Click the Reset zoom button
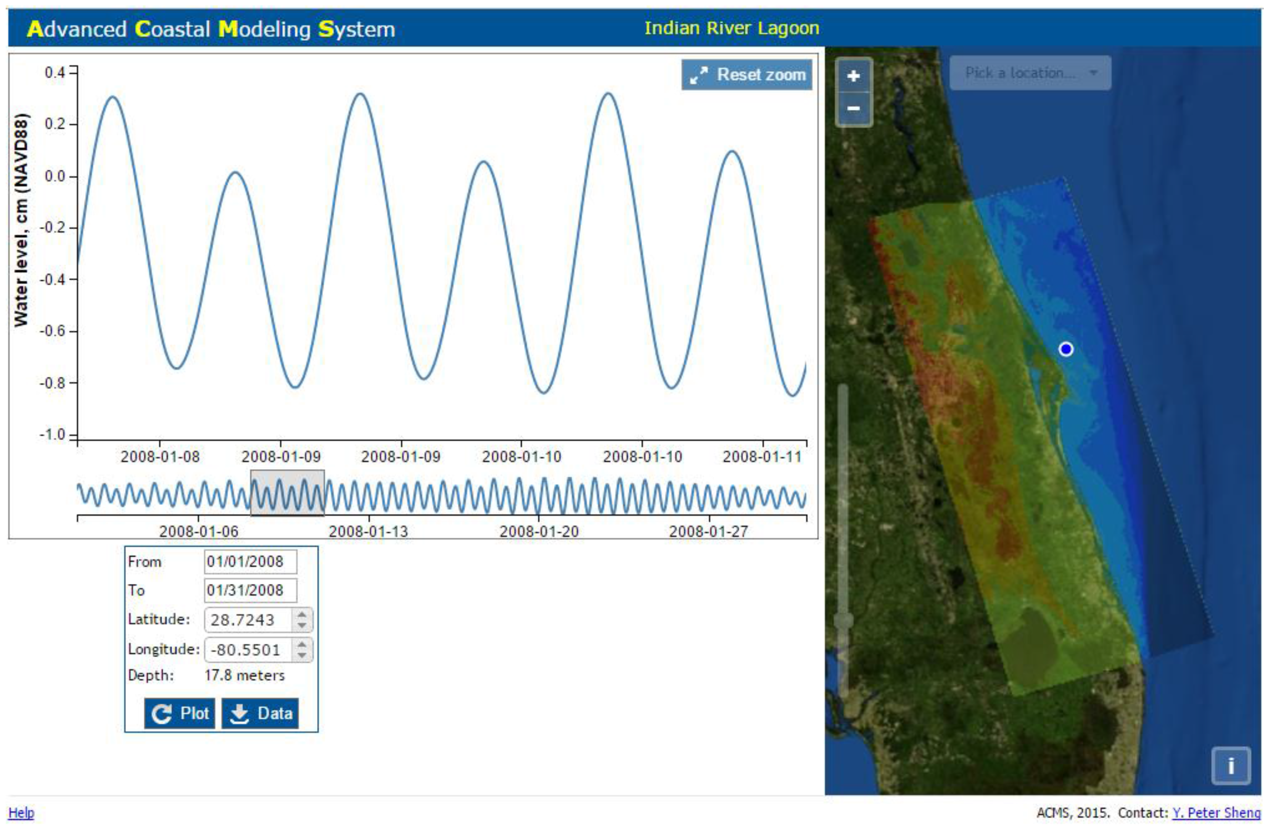The width and height of the screenshot is (1268, 828). [747, 75]
